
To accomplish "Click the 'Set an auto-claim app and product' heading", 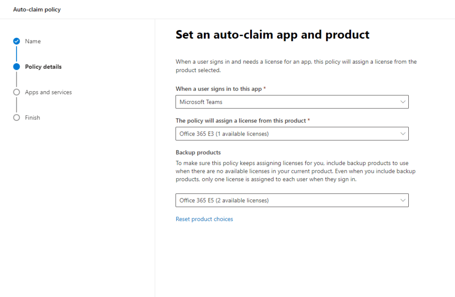I will [x=272, y=35].
